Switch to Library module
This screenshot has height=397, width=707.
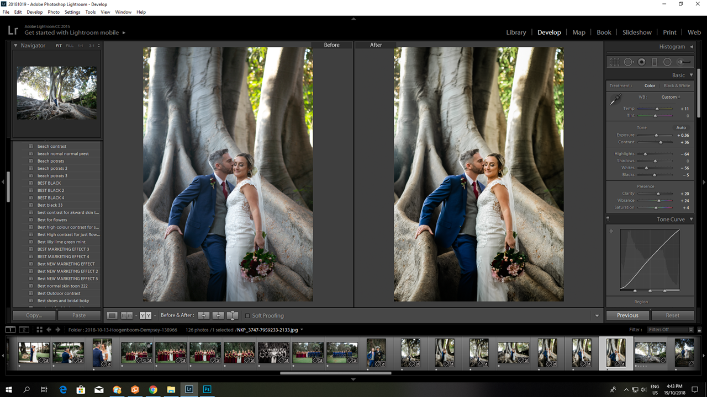click(516, 33)
